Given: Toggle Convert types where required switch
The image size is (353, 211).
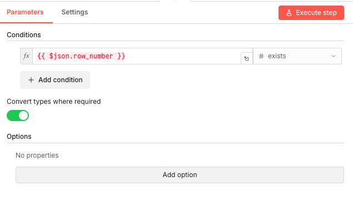Looking at the screenshot, I should 18,115.
